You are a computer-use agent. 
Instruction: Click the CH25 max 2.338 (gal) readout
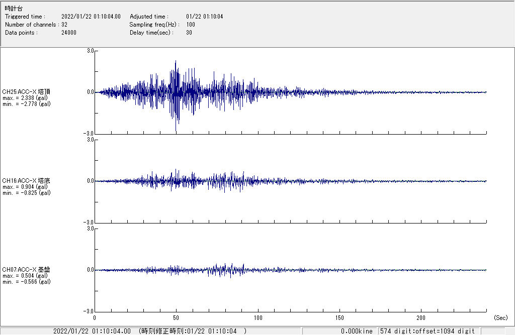pyautogui.click(x=25, y=98)
